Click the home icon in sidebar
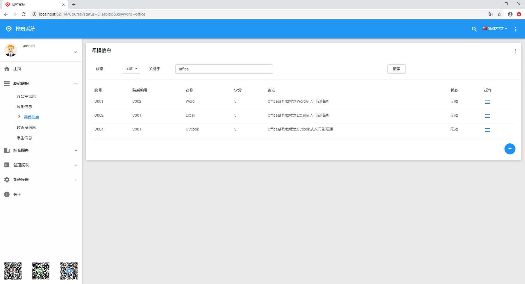Screen dimensions: 525x284 (x=7, y=69)
